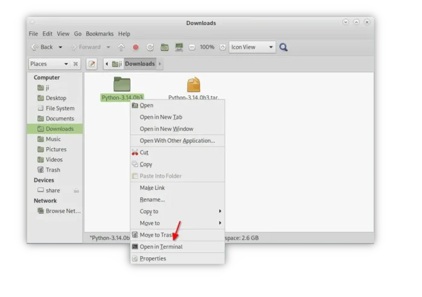
Task: Zoom in with the plus icon
Action: tap(222, 48)
